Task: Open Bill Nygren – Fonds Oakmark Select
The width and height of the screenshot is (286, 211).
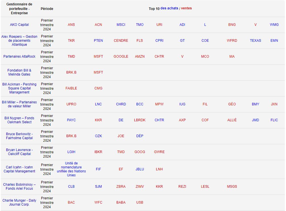Action: [x=19, y=120]
